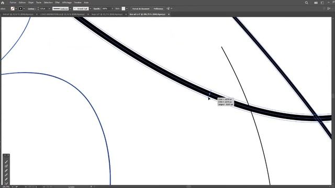Click the opacity percentage field
The image size is (335, 188).
(106, 9)
